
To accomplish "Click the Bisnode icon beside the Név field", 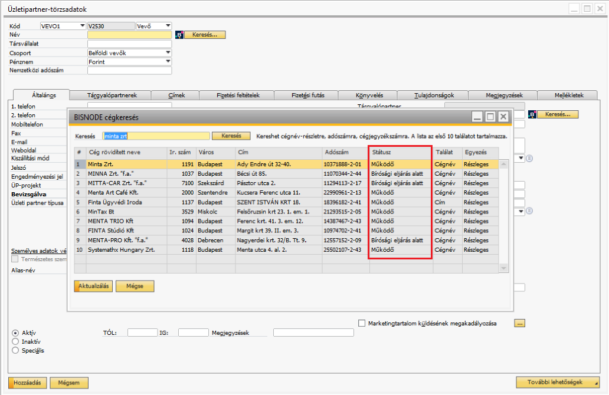I will (179, 35).
